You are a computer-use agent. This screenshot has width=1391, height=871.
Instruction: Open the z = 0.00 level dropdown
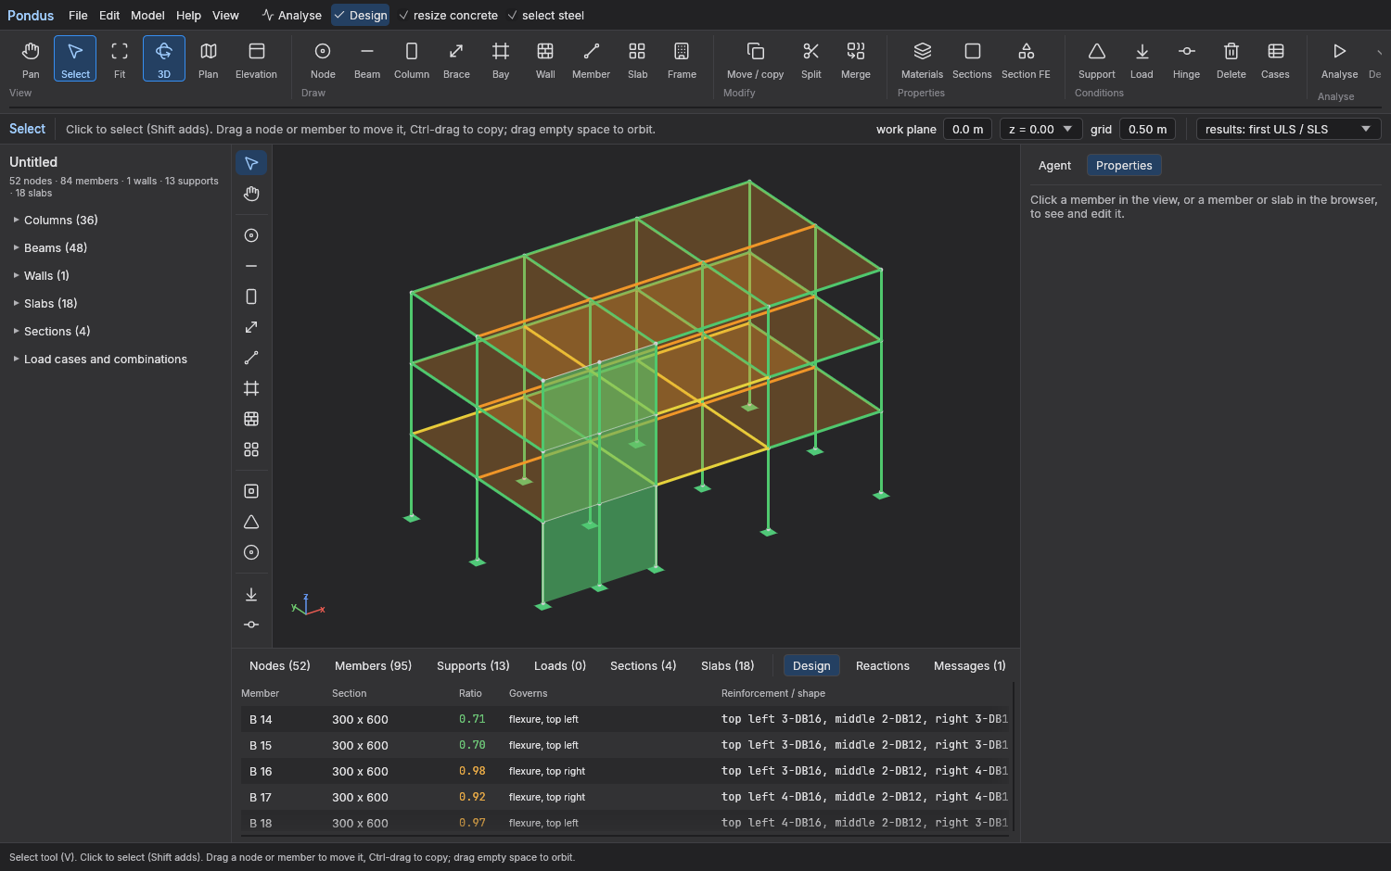pos(1040,129)
